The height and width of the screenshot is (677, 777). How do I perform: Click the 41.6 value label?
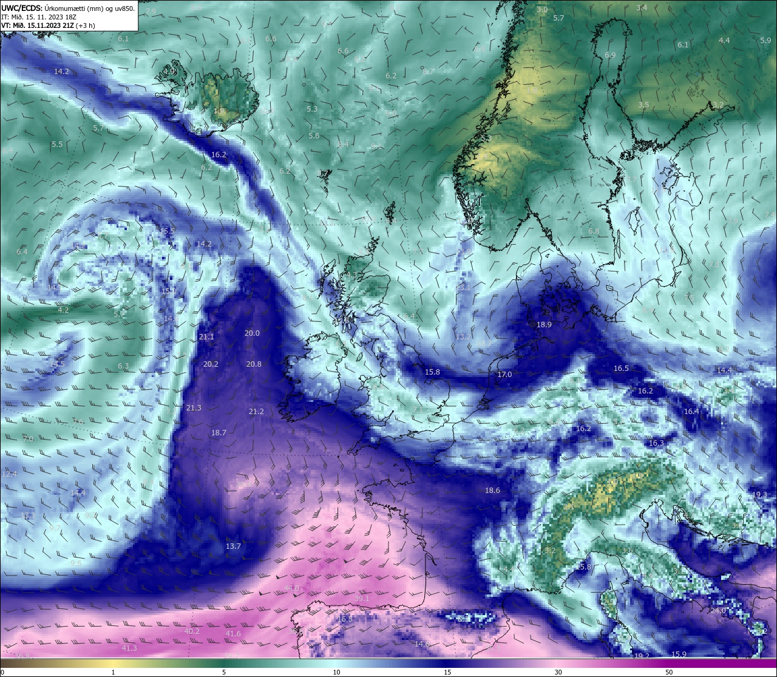tap(233, 634)
